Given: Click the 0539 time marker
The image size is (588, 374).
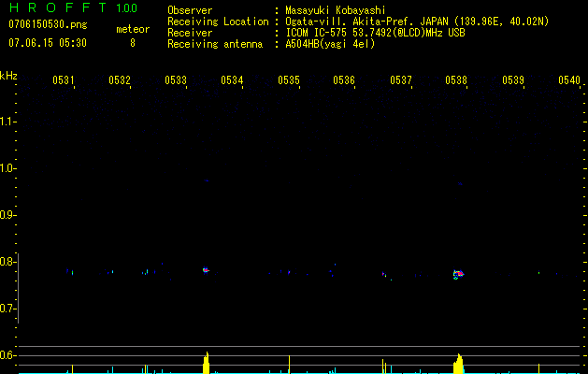Looking at the screenshot, I should pos(512,79).
